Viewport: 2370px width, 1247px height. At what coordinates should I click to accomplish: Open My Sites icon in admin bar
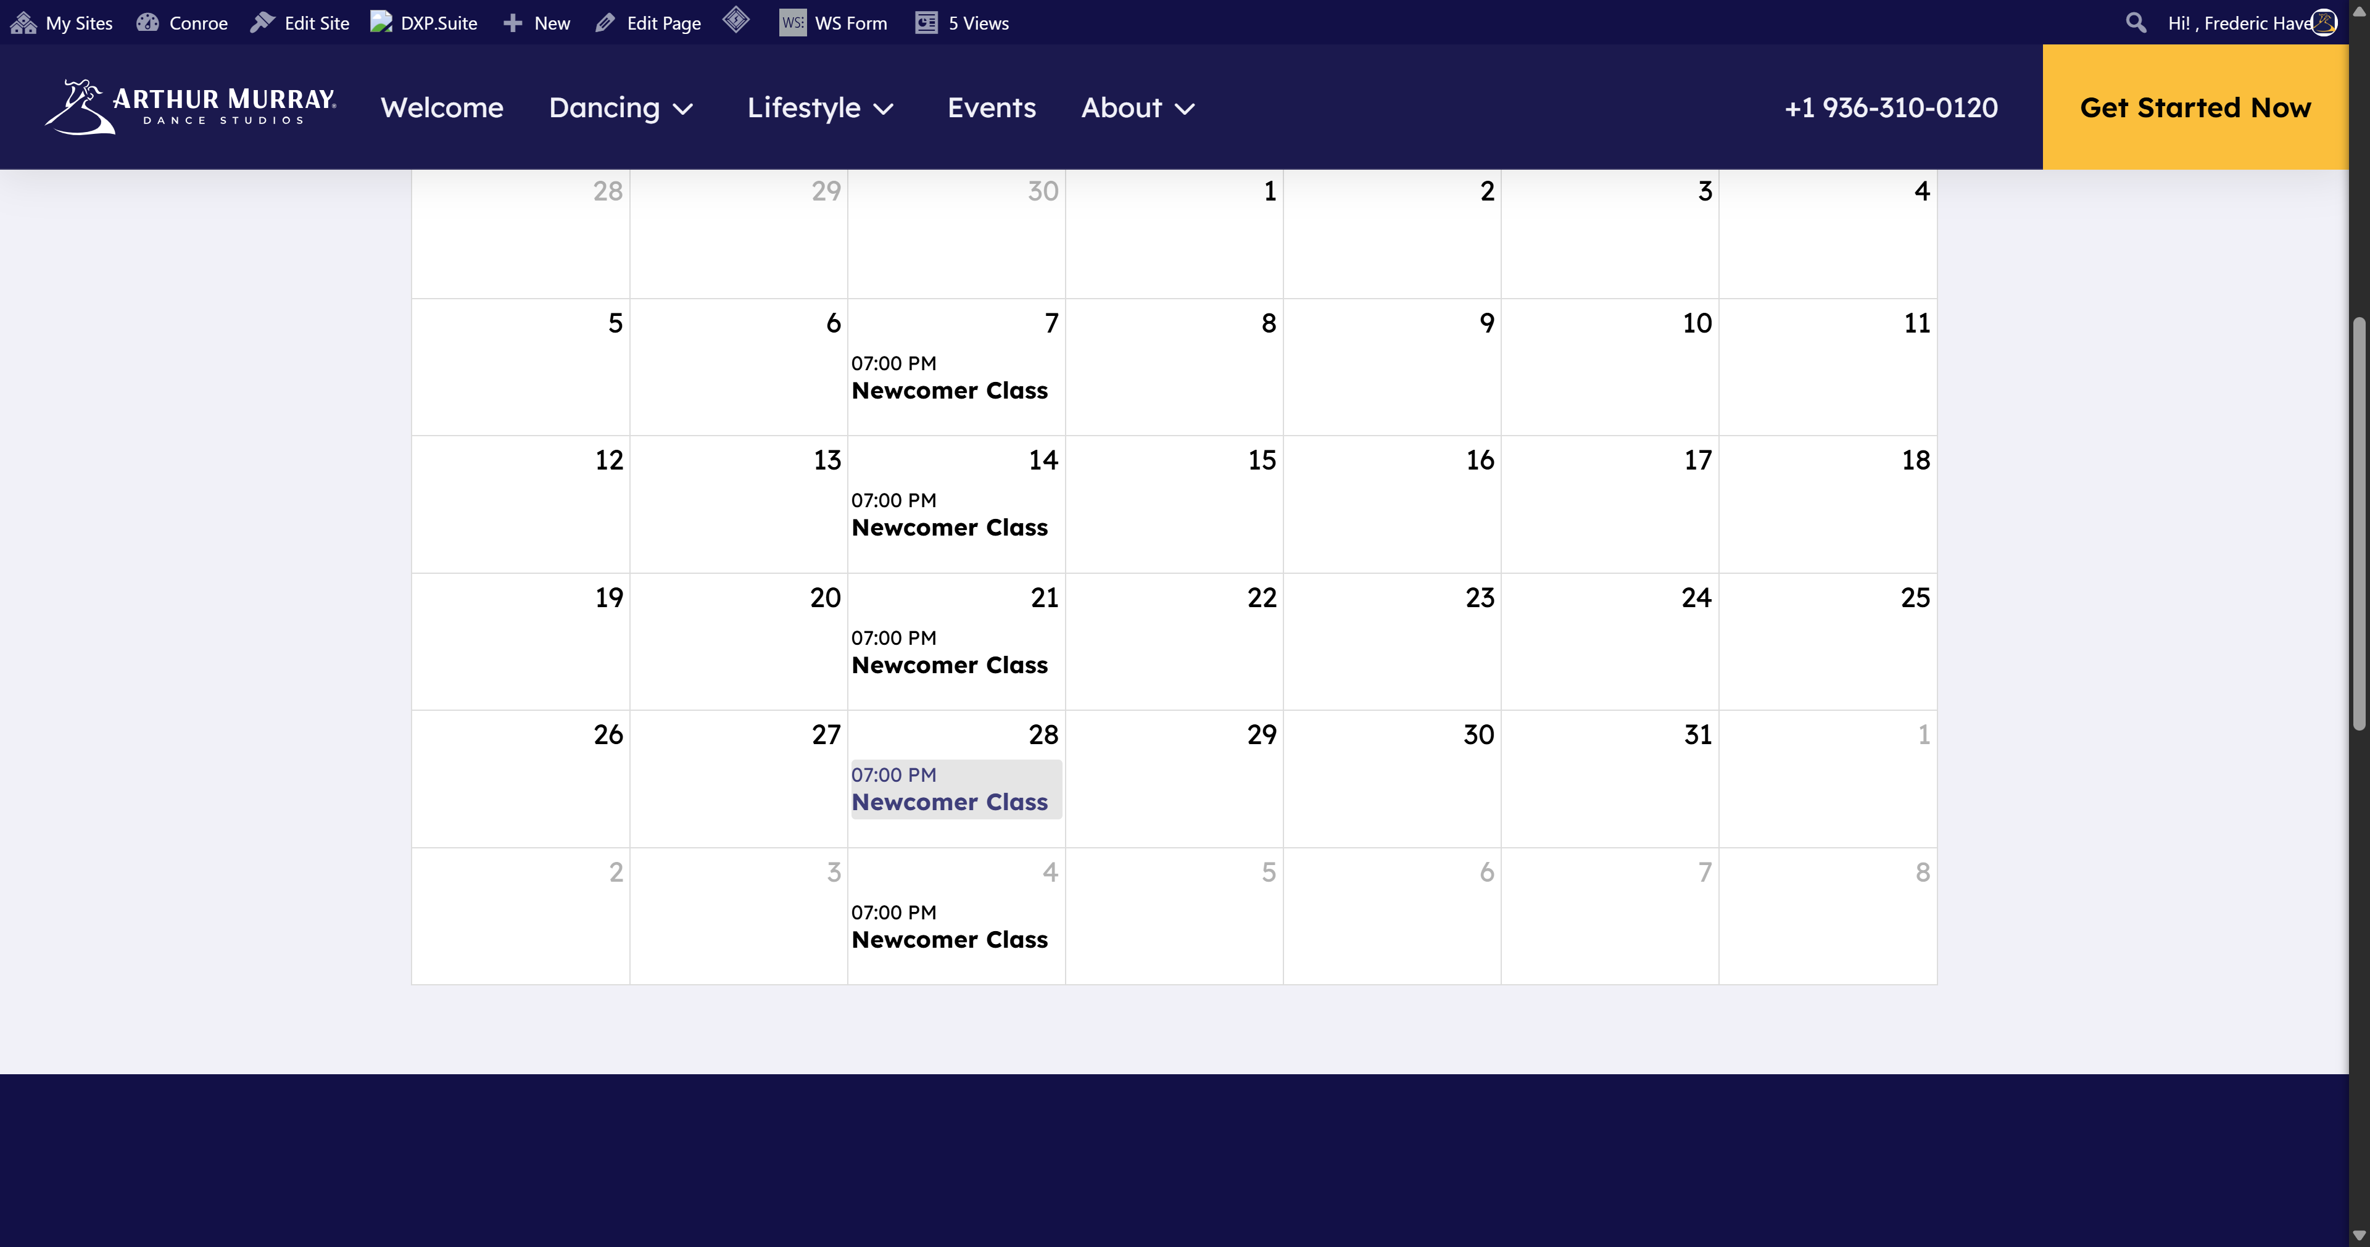pyautogui.click(x=23, y=23)
